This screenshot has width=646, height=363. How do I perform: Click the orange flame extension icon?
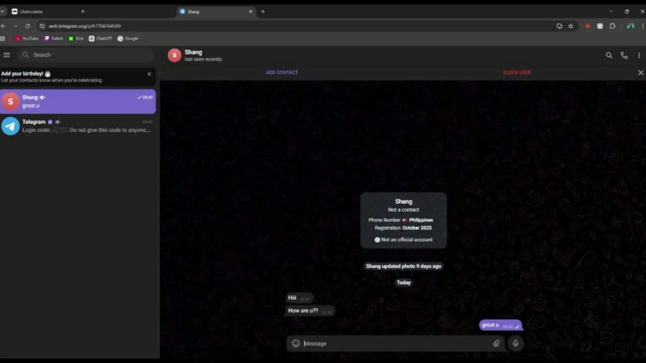(x=587, y=26)
